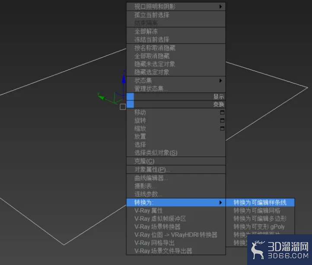This screenshot has height=265, width=312.
Task: Click the 变换 quad menu header
Action: (x=176, y=104)
